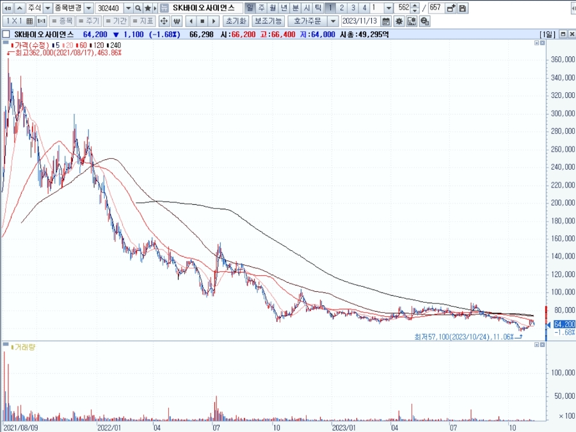Select the weekly 주 period button
This screenshot has height=432, width=576.
click(x=261, y=8)
